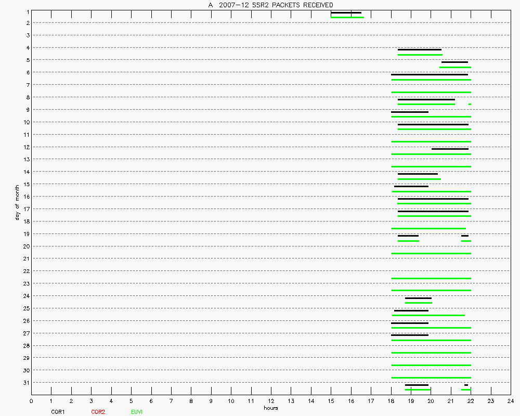Click the "day of month" y-axis label

click(17, 202)
